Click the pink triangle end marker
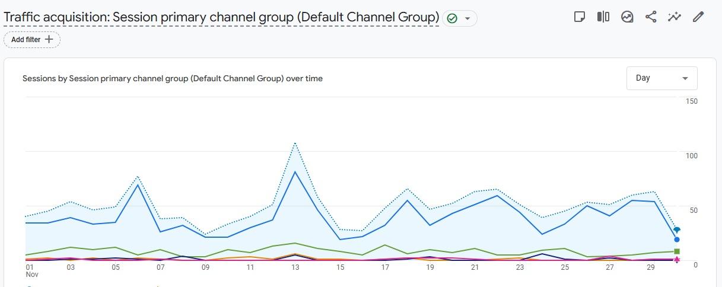Screen dimensions: 722x287 677,260
